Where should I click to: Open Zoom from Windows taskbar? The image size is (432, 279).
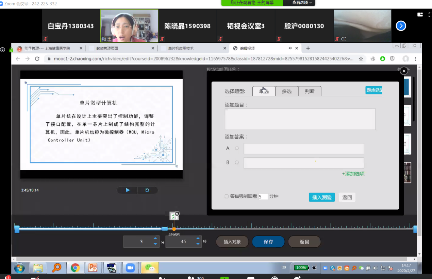[x=130, y=268]
